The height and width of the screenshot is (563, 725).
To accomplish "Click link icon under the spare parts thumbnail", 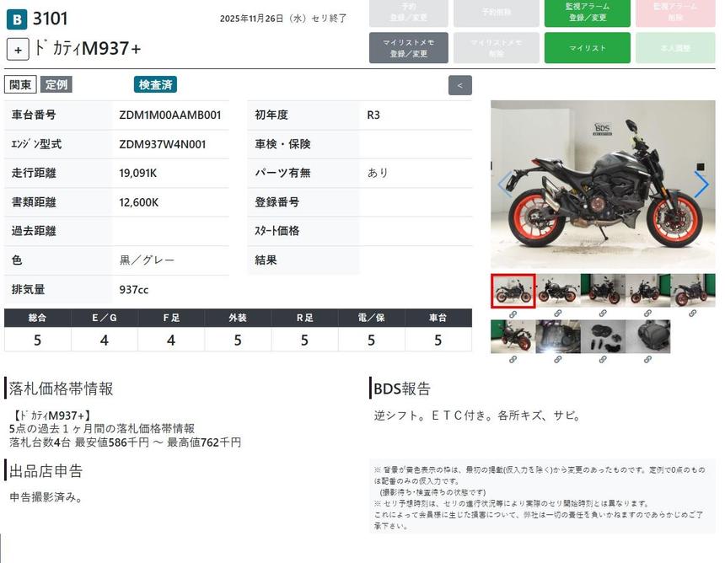I will [x=603, y=359].
